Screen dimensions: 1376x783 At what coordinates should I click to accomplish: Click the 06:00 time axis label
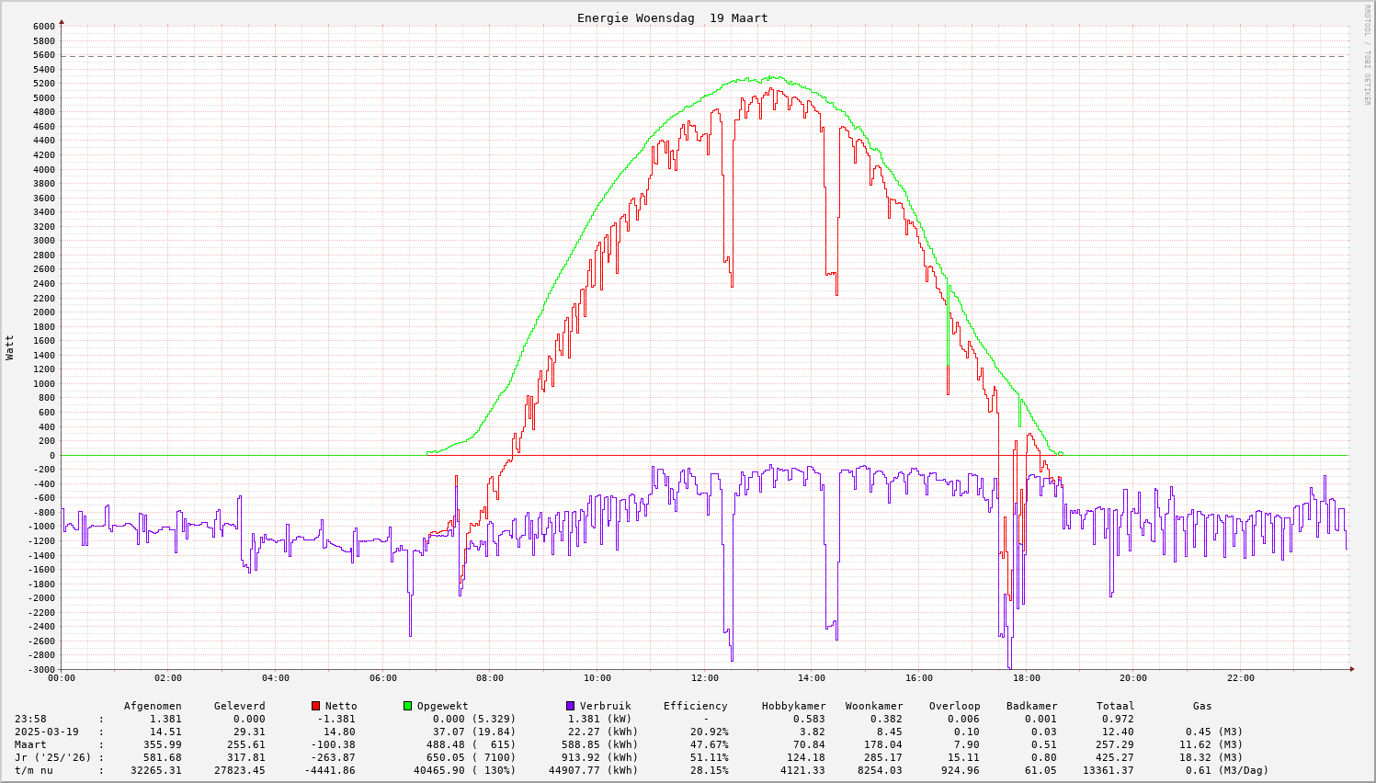[x=382, y=678]
